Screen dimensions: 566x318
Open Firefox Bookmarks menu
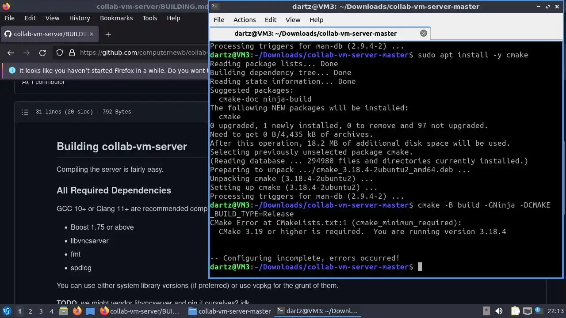pyautogui.click(x=116, y=18)
